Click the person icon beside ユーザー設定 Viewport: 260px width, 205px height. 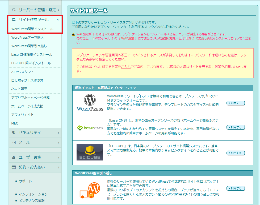point(14,157)
